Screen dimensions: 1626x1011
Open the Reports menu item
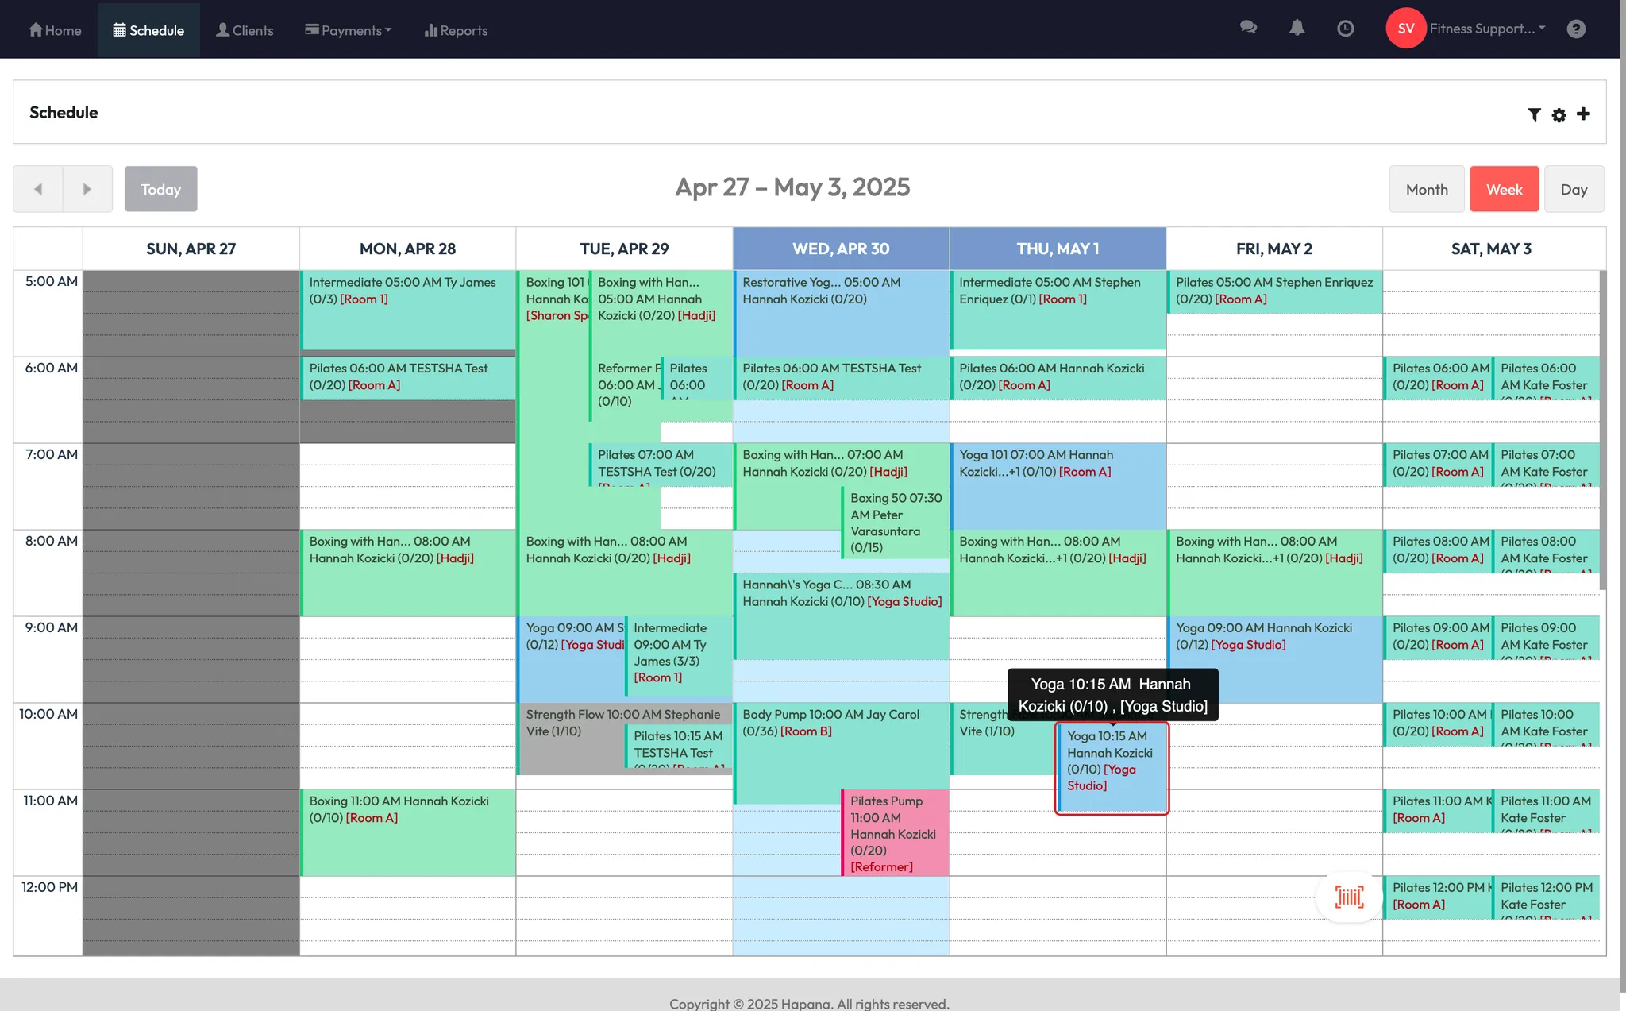click(x=456, y=30)
